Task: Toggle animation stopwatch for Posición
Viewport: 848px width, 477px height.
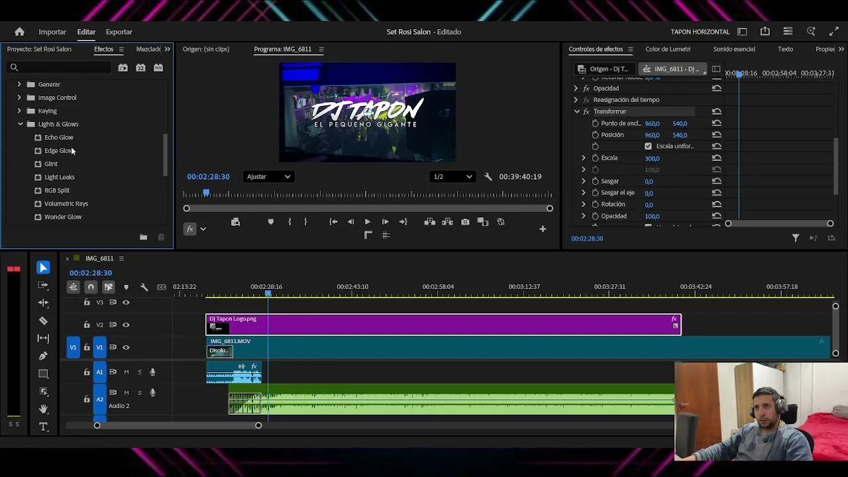Action: tap(595, 135)
